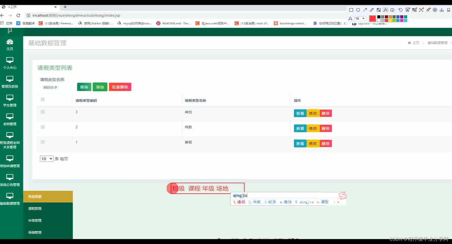Open the 应用 apps bookmark shortcut
This screenshot has width=452, height=244.
point(6,23)
